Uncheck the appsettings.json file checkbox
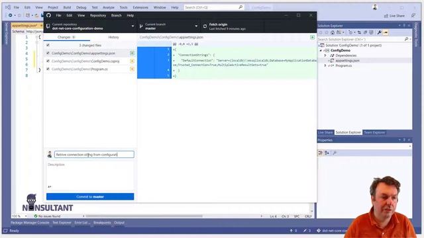 pos(48,53)
